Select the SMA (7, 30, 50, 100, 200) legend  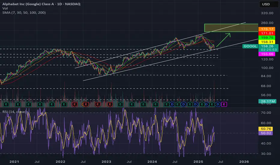click(24, 13)
